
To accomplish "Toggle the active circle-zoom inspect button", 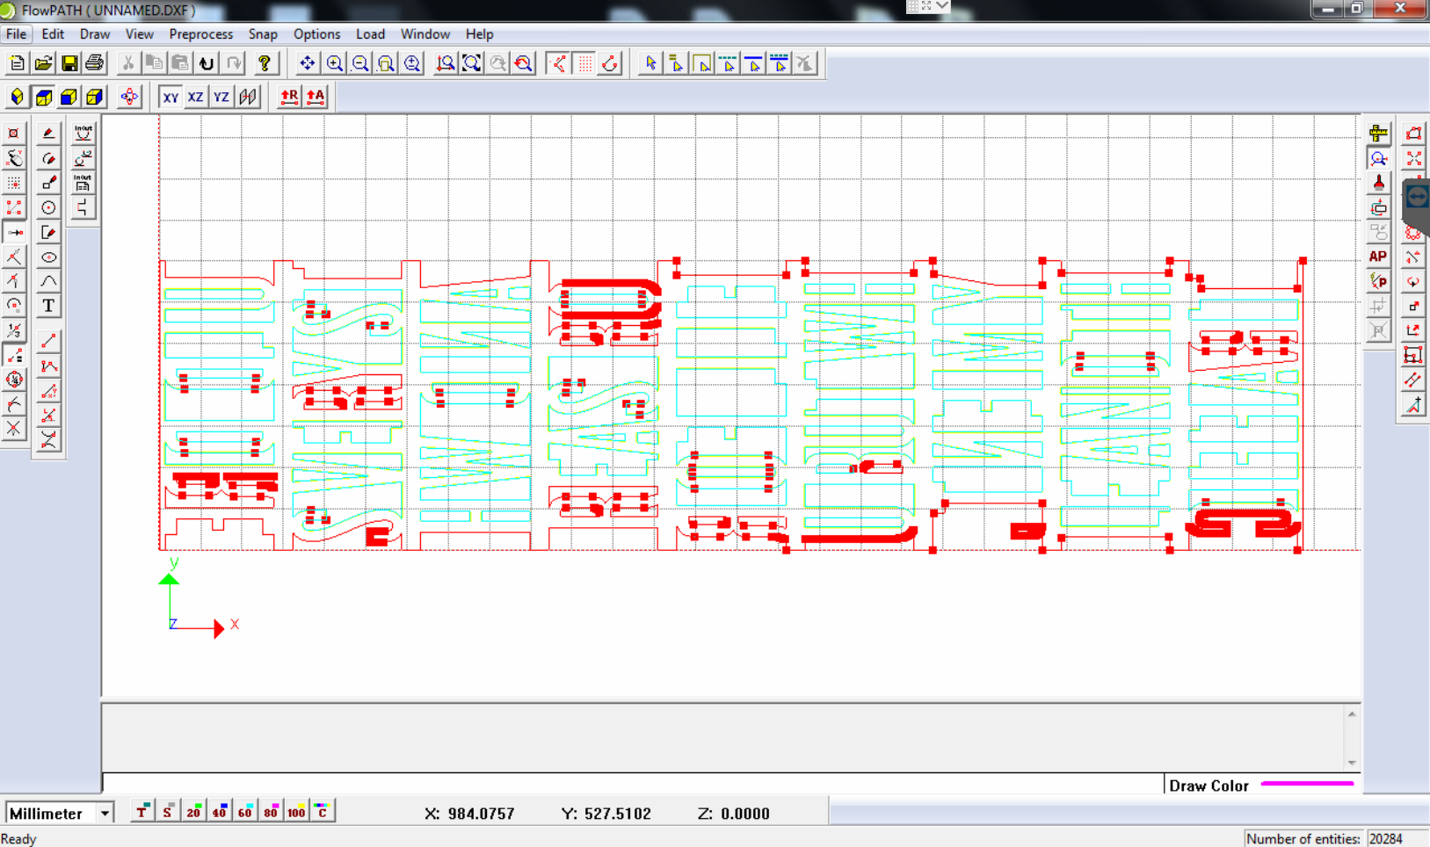I will (1378, 158).
